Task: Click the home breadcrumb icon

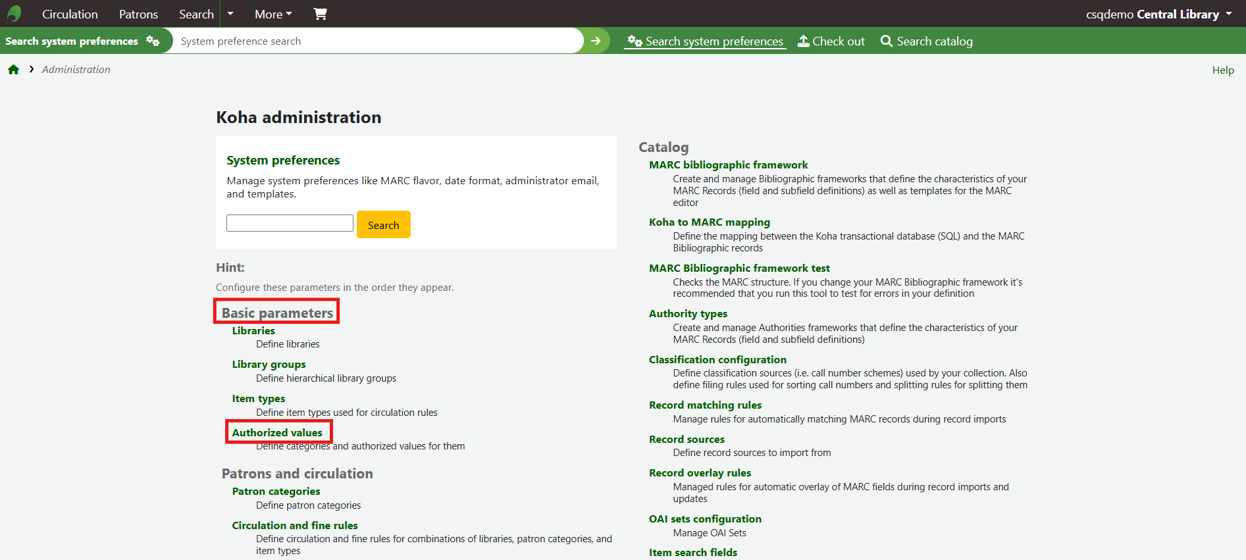Action: tap(13, 70)
